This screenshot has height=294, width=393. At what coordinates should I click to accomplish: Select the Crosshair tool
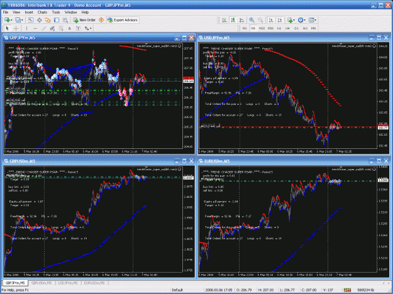pyautogui.click(x=16, y=28)
